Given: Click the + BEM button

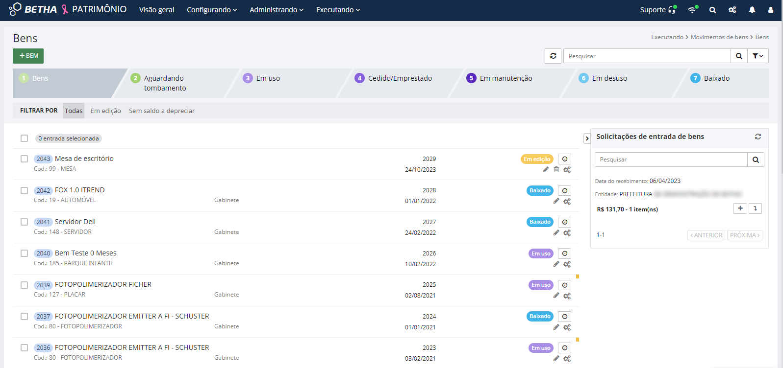Looking at the screenshot, I should point(28,56).
